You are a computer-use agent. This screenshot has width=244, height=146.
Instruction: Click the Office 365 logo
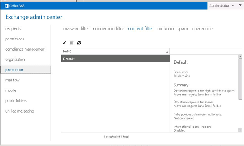14,6
